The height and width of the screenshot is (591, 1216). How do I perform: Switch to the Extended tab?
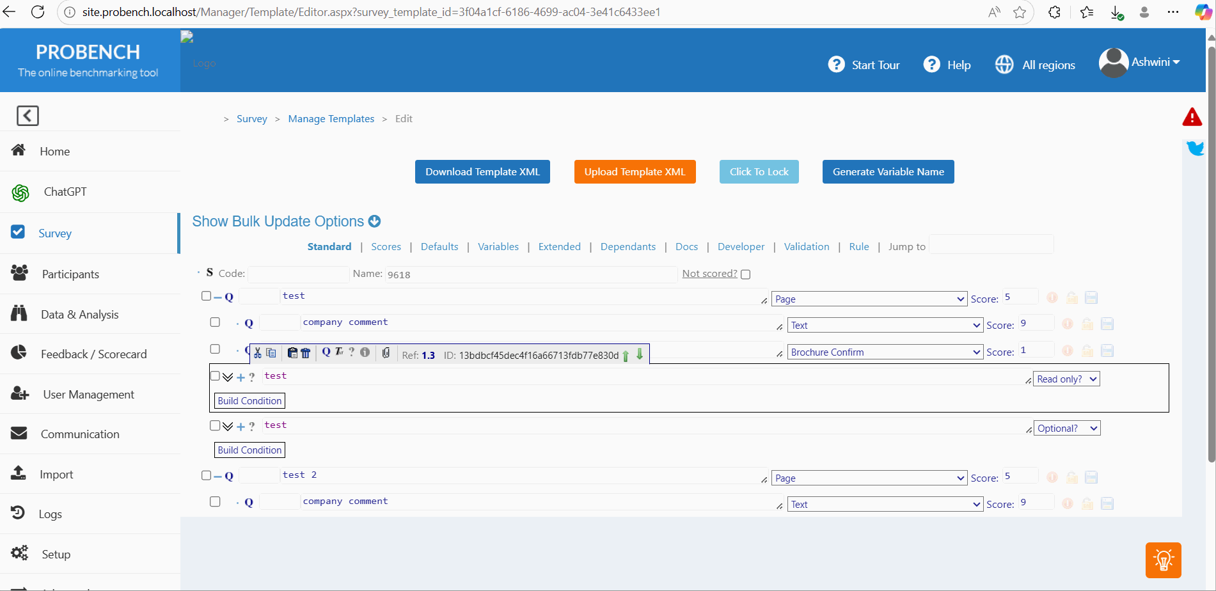560,247
